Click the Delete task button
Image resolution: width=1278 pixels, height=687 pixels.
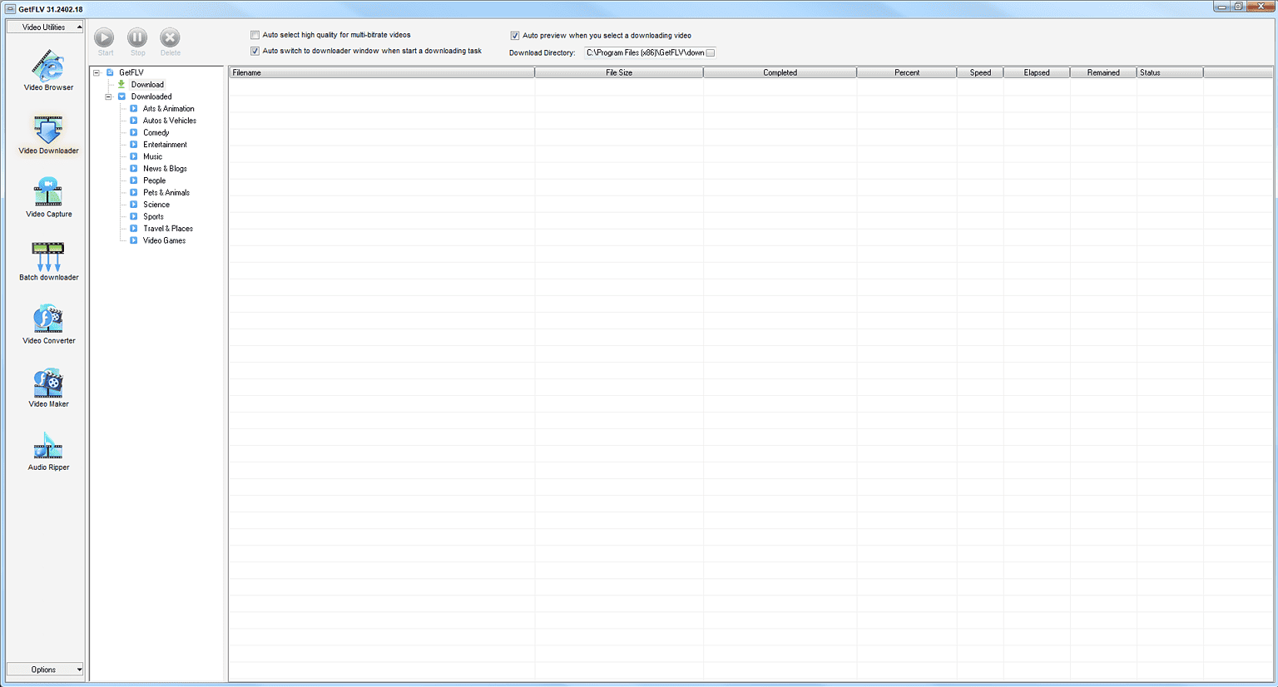(170, 40)
